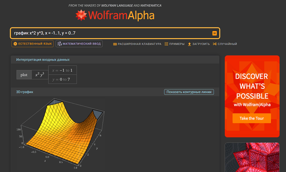Click the upload arrow icon beside Загрузить

[x=189, y=44]
